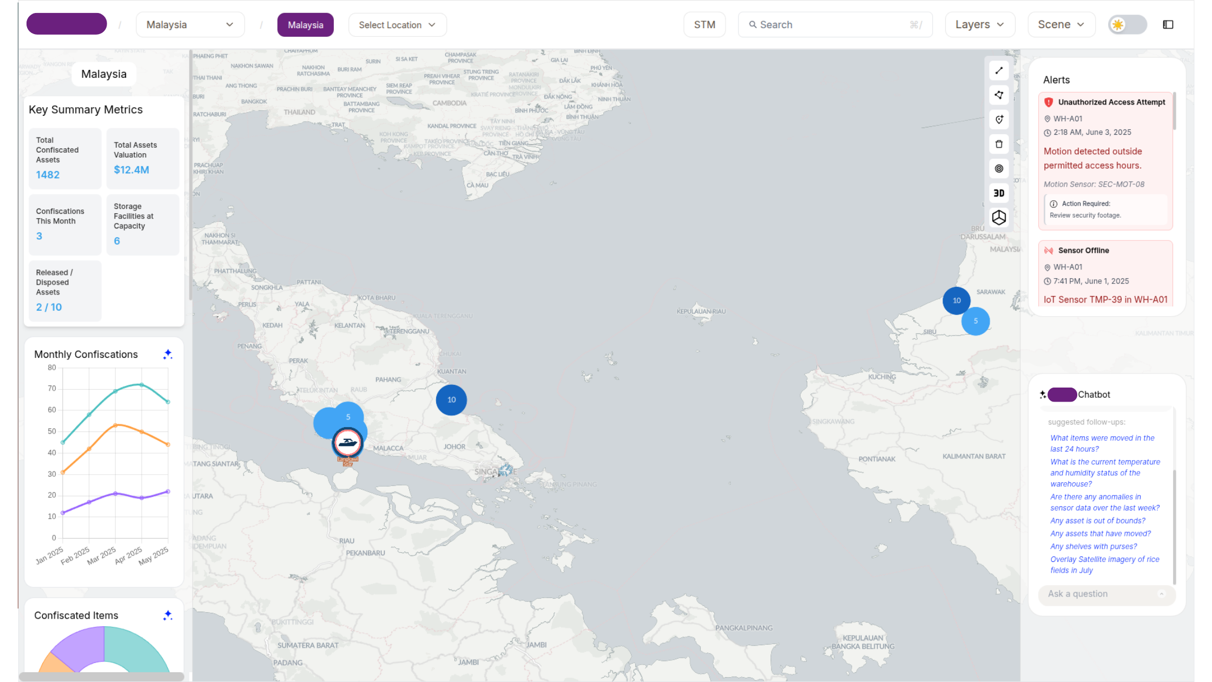Screen dimensions: 1212x682
Task: Switch map to 3D view
Action: click(x=999, y=193)
